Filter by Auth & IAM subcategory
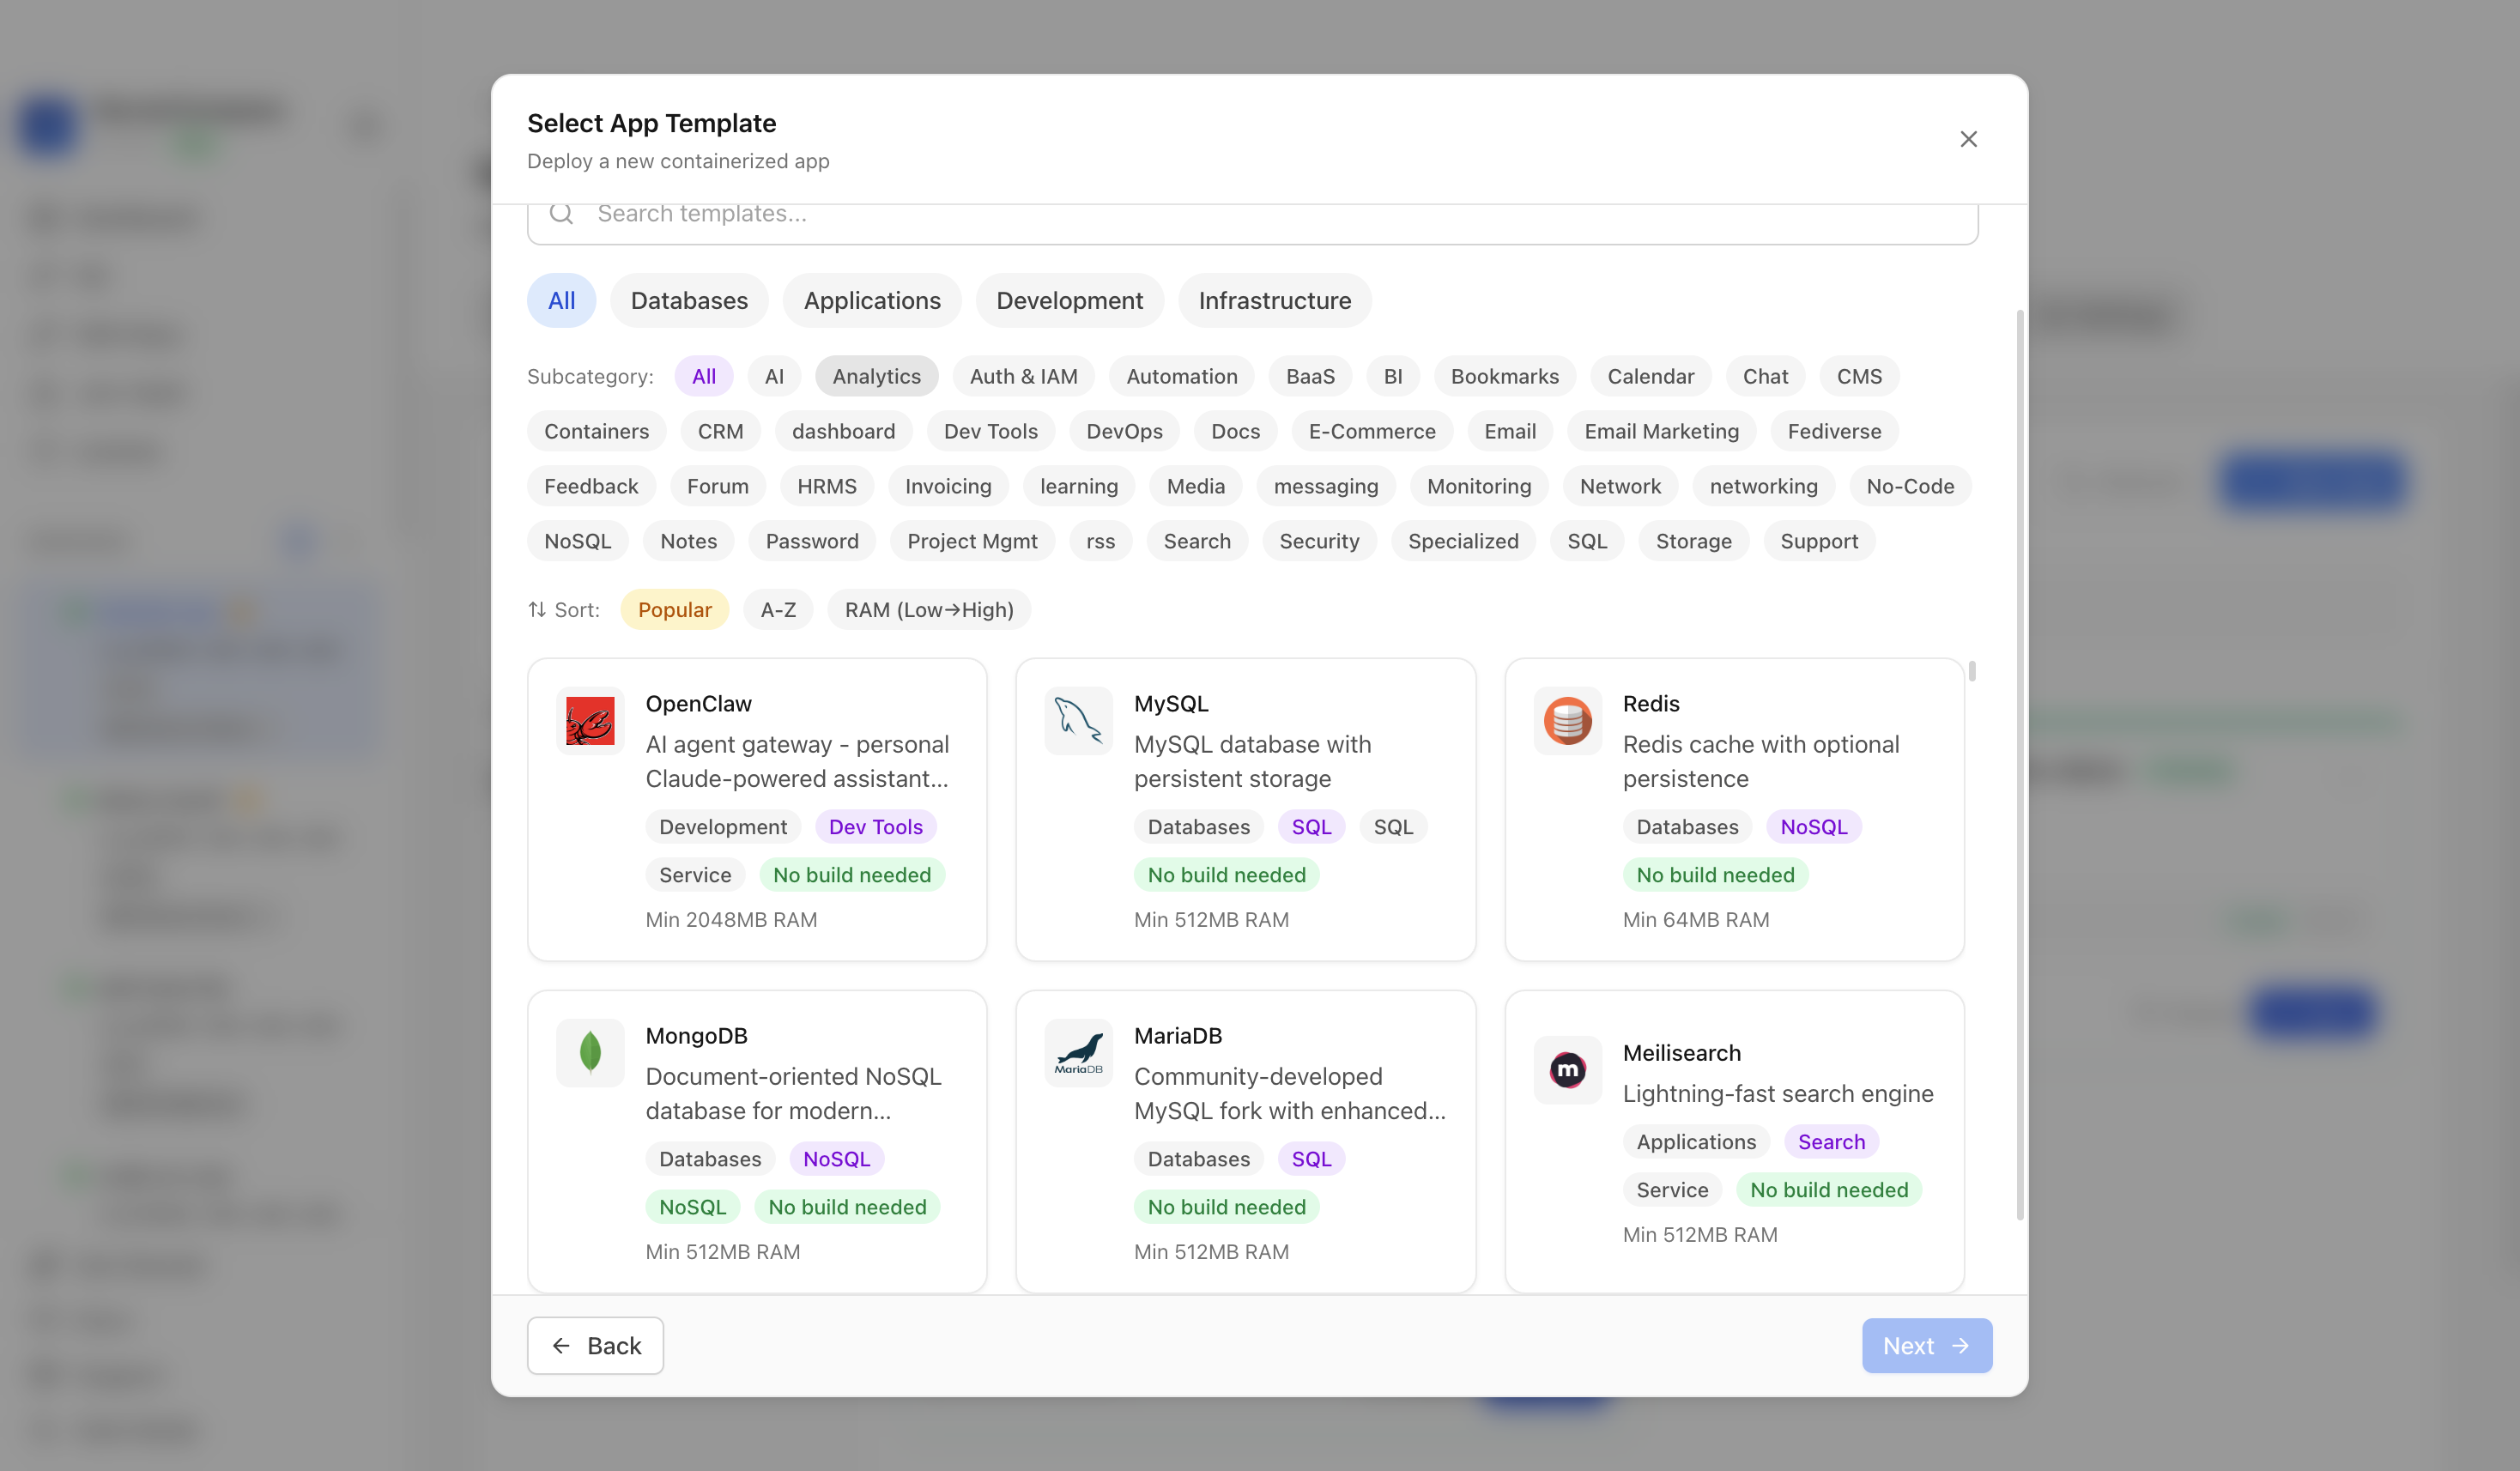 pyautogui.click(x=1023, y=376)
